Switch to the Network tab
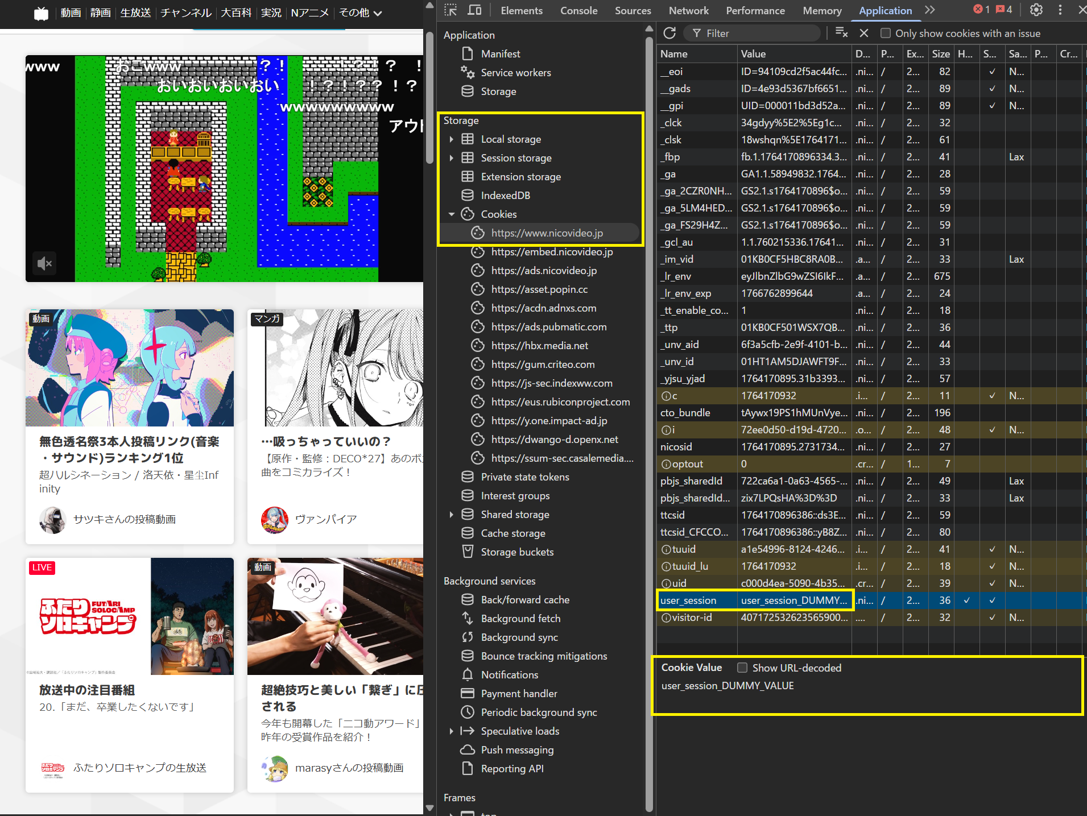The width and height of the screenshot is (1087, 816). coord(689,10)
